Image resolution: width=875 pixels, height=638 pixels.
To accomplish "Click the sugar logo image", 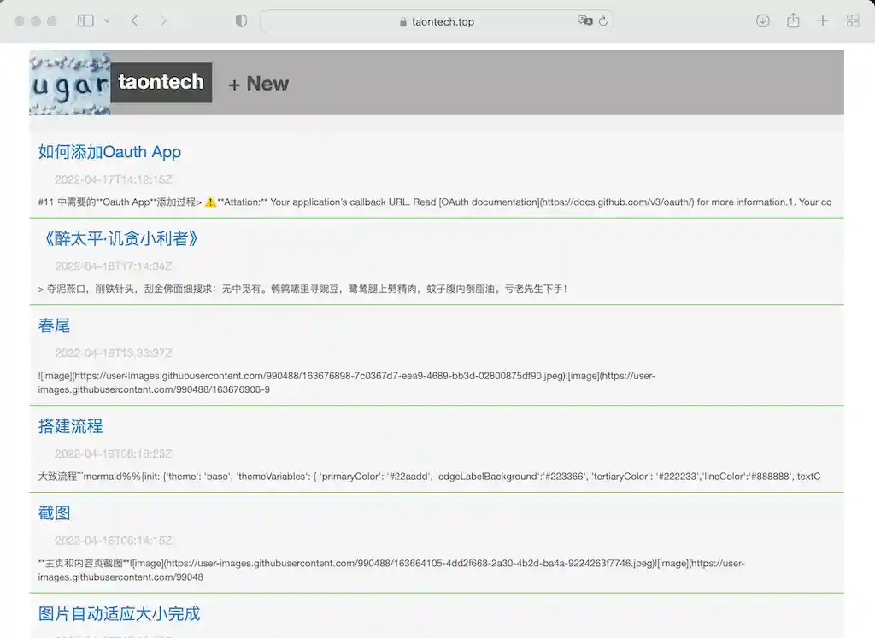I will [70, 83].
